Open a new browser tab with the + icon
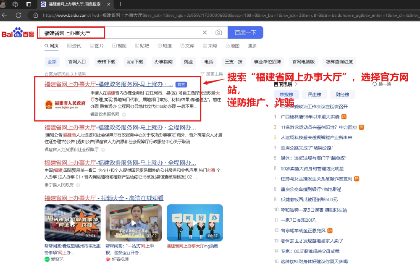This screenshot has height=265, width=420. 120,5
